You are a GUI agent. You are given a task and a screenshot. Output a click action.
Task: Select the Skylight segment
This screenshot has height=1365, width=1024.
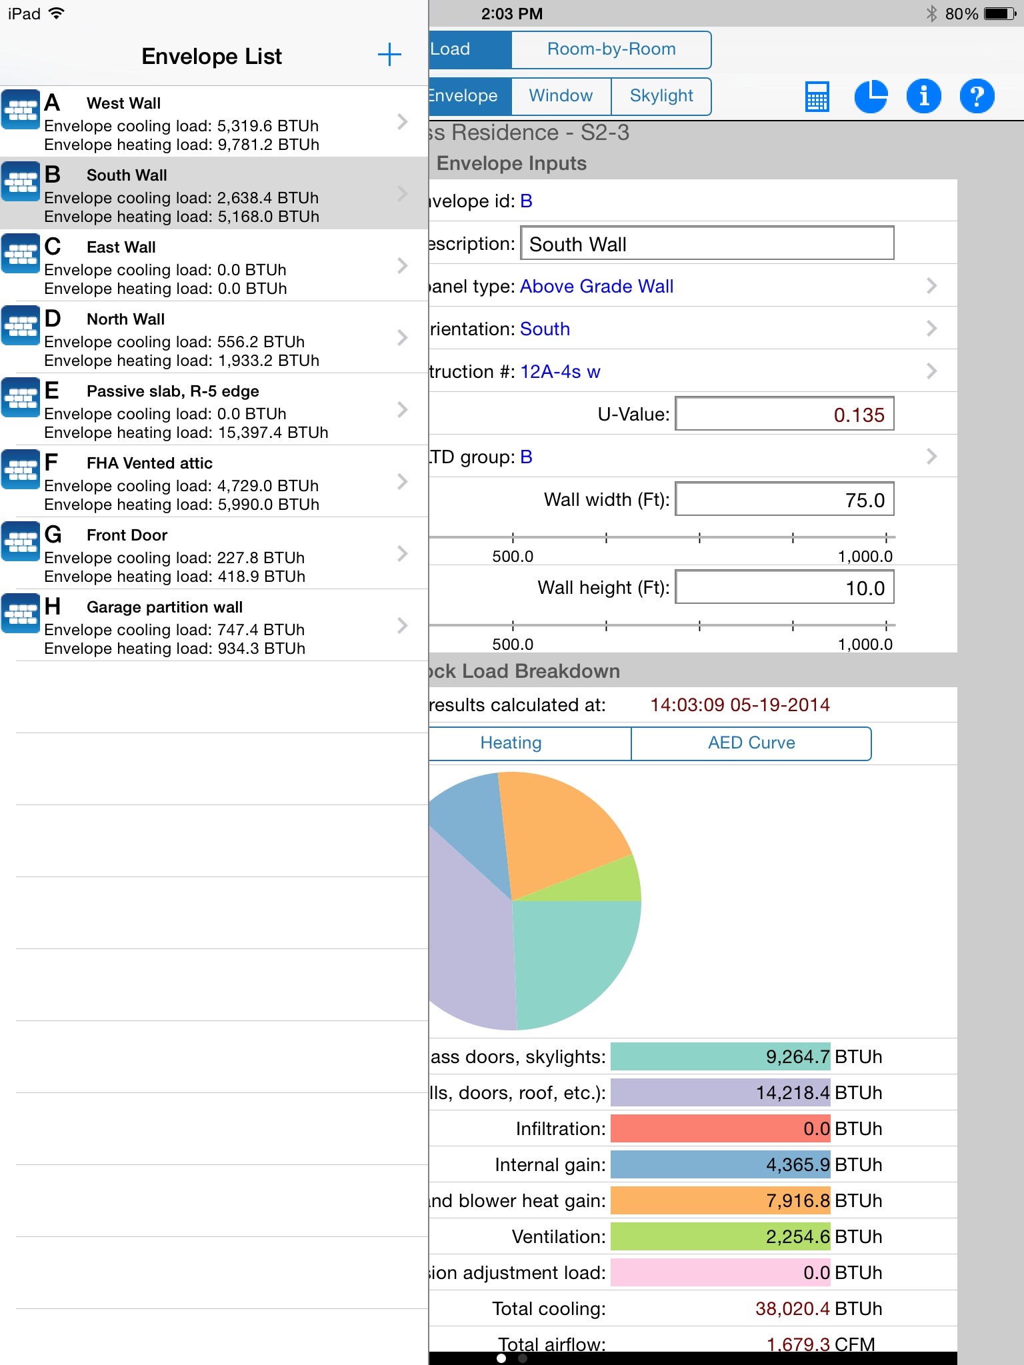click(x=661, y=96)
